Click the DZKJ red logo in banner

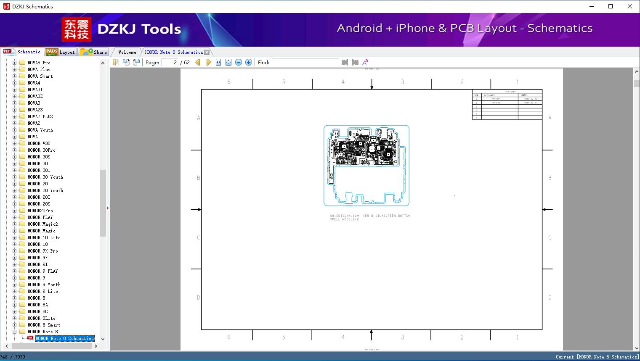coord(76,29)
